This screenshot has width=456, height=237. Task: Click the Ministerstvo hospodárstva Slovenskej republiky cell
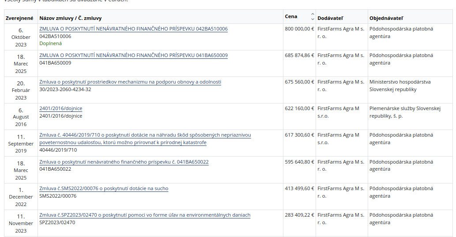[x=400, y=85]
